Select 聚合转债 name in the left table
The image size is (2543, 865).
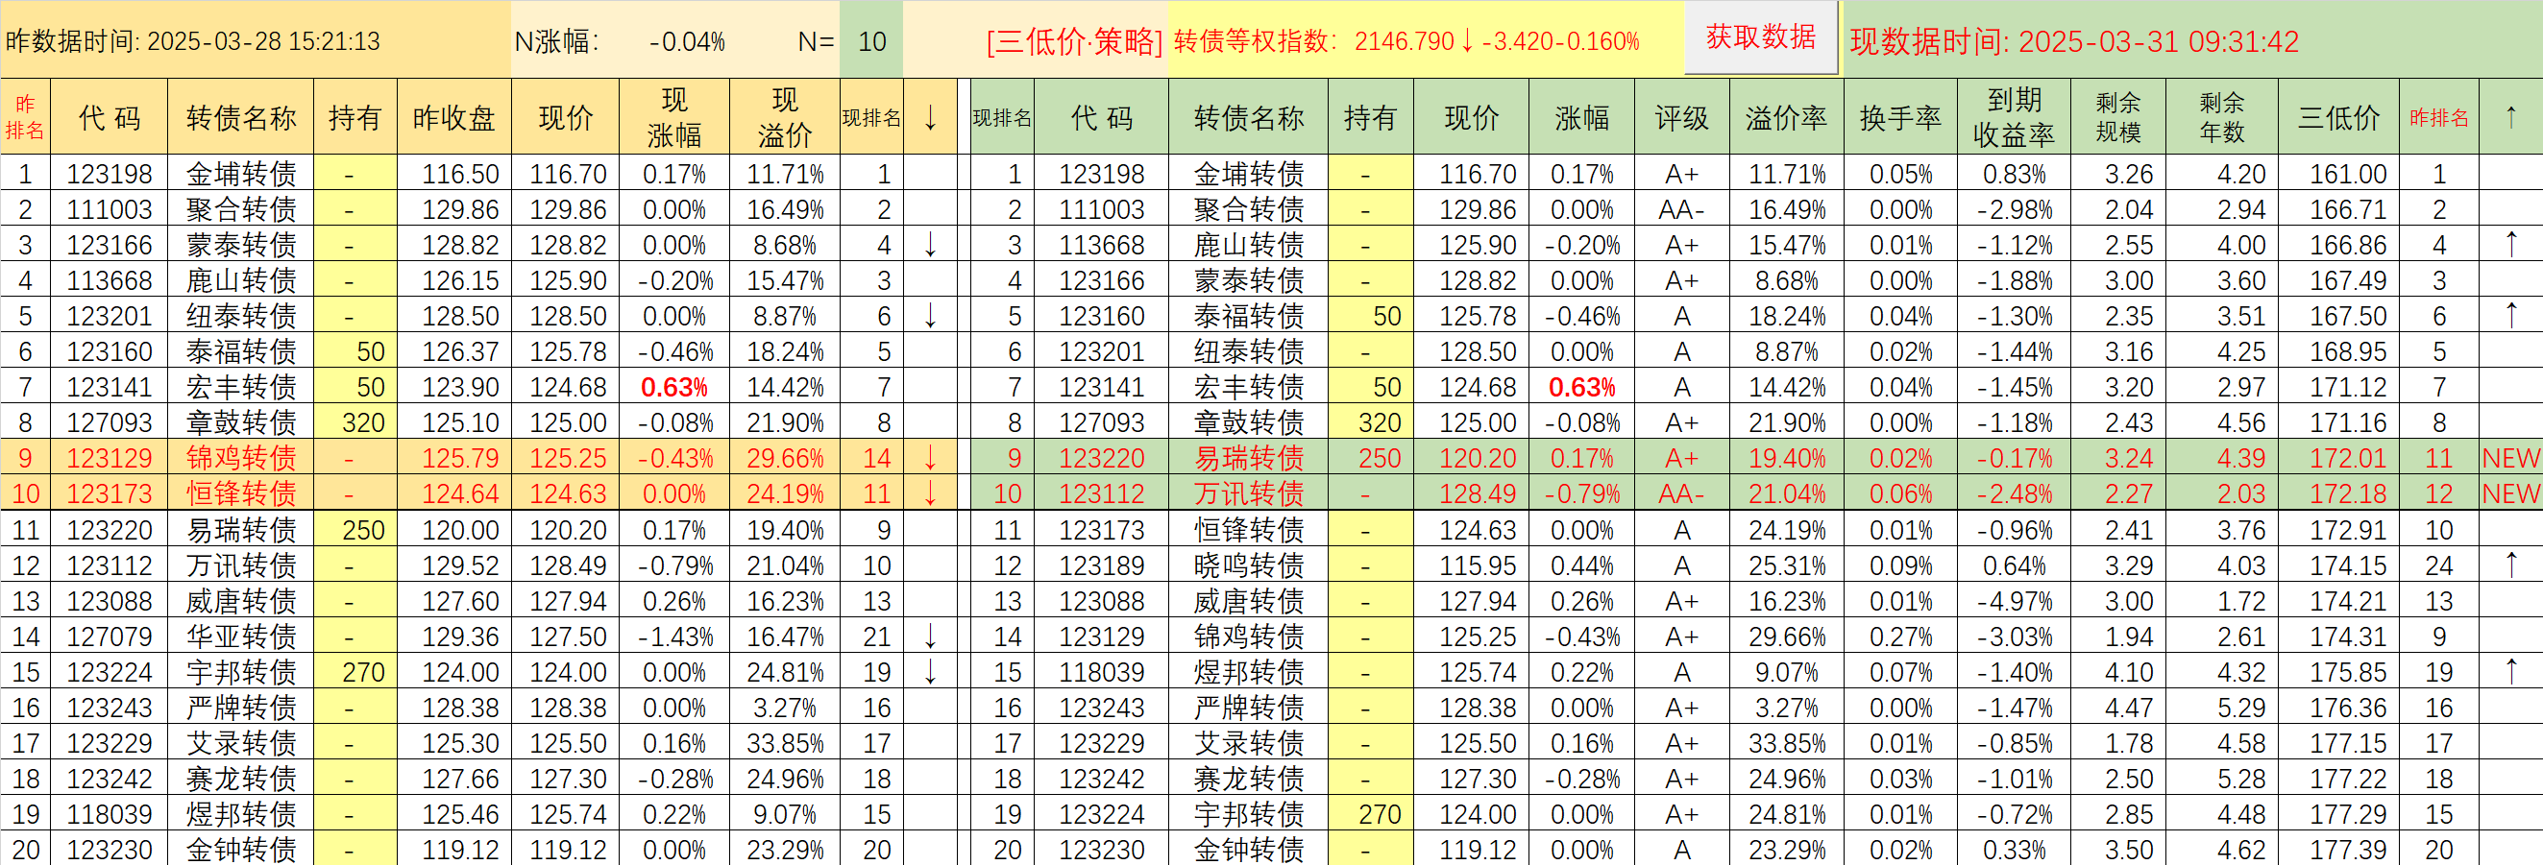pos(241,209)
